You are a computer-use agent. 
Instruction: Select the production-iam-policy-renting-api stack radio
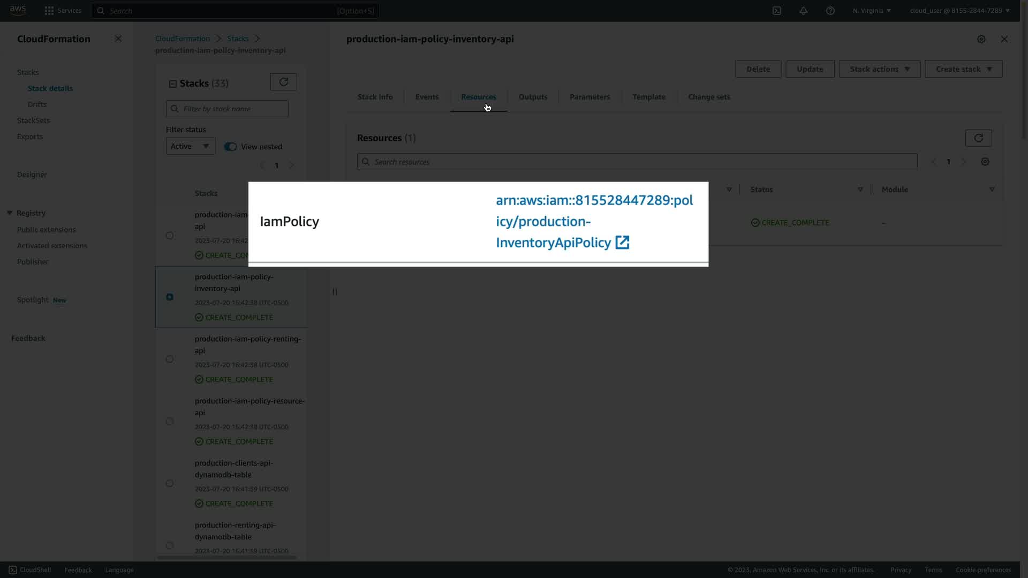click(x=170, y=359)
